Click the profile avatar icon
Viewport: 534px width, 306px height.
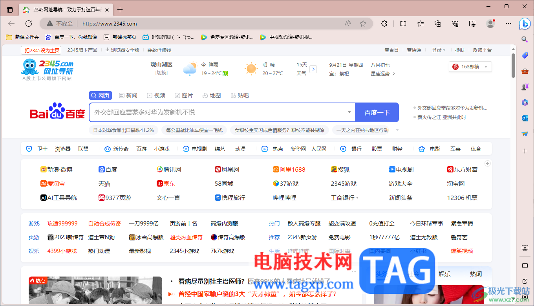click(490, 24)
